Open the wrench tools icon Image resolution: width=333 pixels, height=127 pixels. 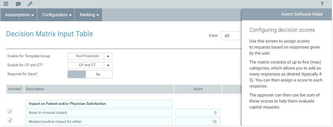(x=30, y=4)
